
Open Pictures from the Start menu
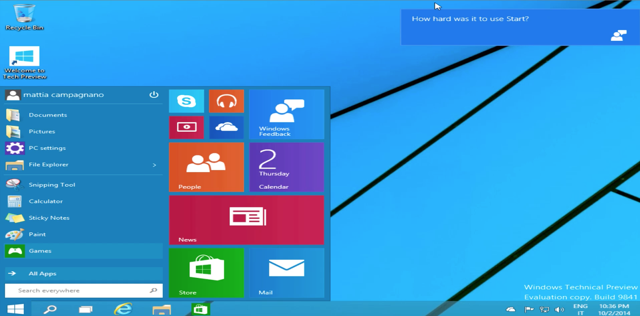(84, 131)
